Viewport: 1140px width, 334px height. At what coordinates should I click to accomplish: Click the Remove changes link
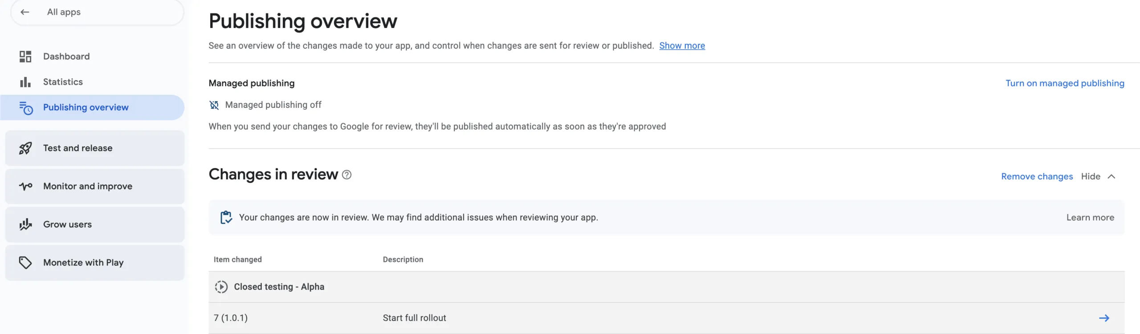coord(1037,176)
